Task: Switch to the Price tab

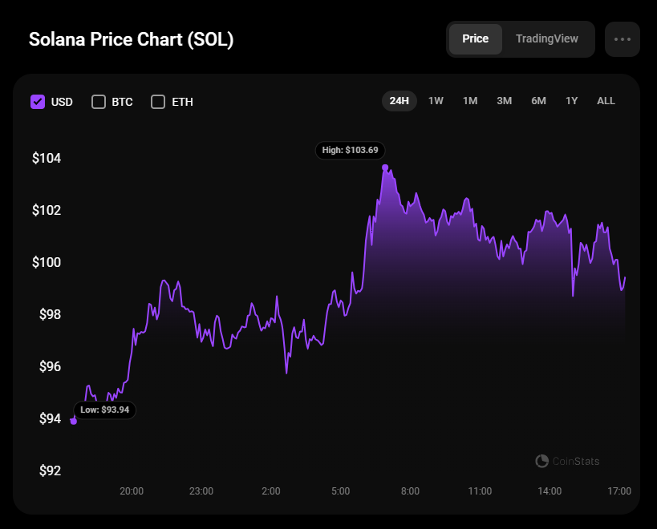Action: 475,39
